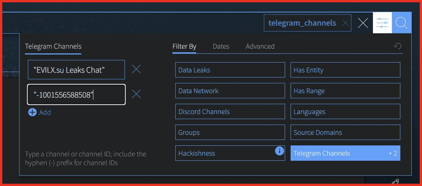Open the Source Domains filter
The image size is (422, 186).
click(x=345, y=132)
